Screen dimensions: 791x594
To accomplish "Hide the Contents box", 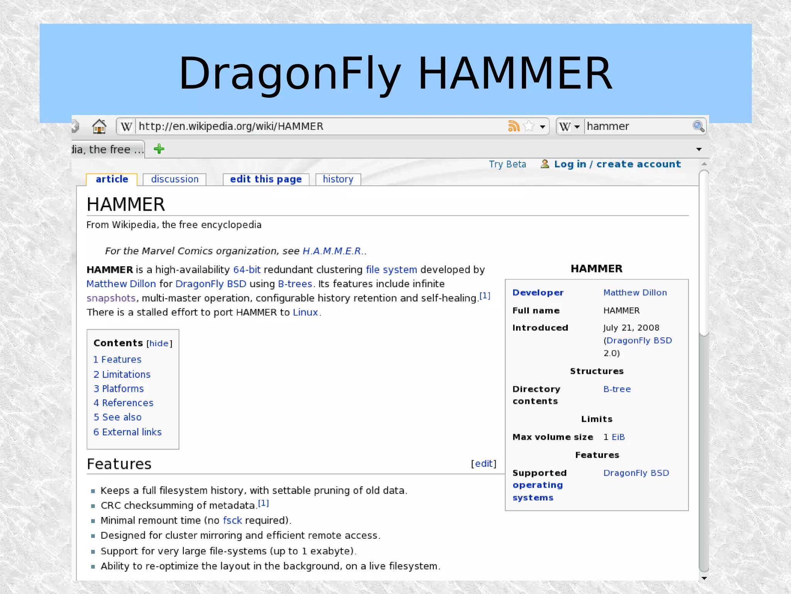I will point(158,344).
